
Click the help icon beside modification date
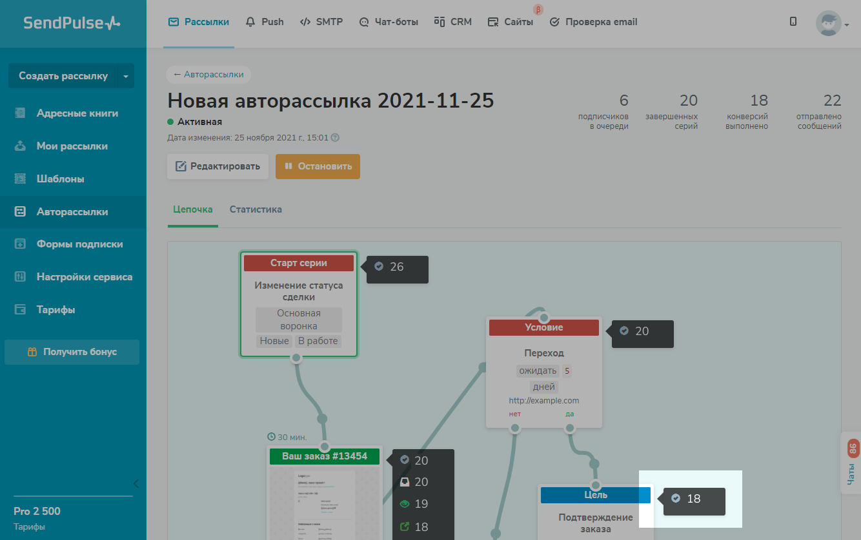[335, 138]
